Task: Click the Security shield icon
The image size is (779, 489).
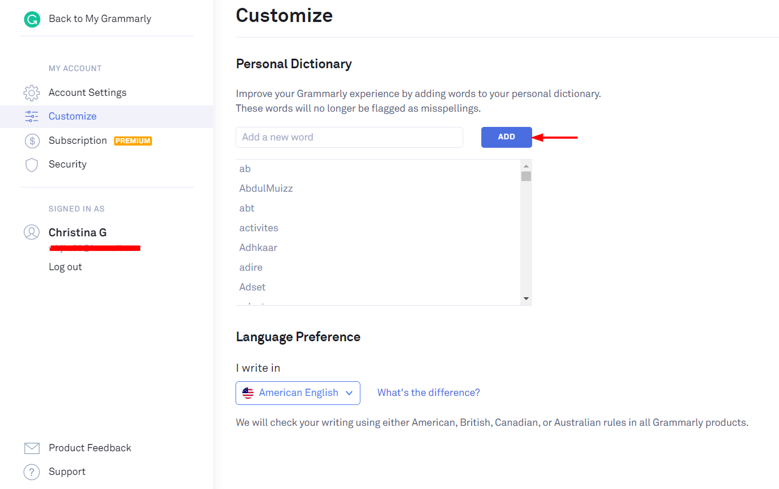Action: tap(32, 165)
